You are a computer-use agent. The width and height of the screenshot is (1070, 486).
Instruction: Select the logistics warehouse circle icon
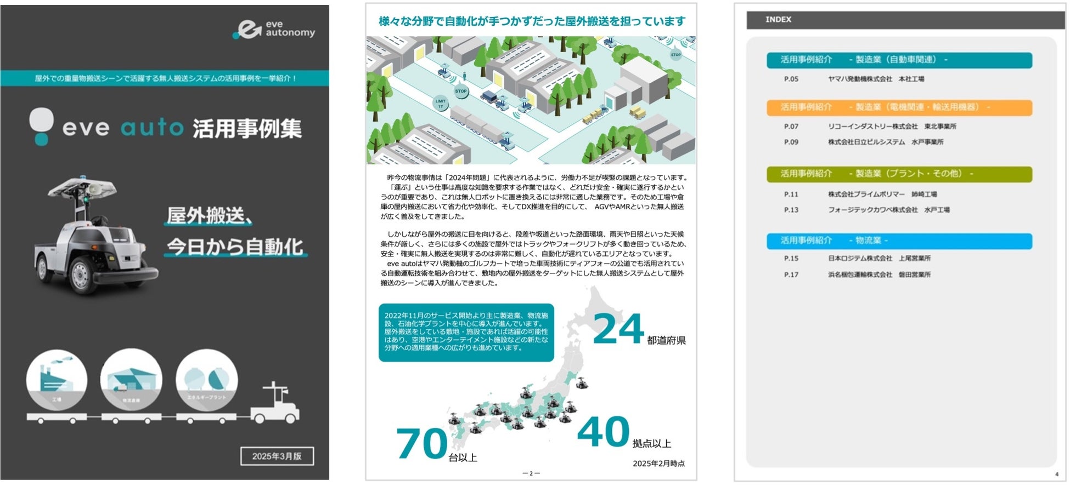131,380
